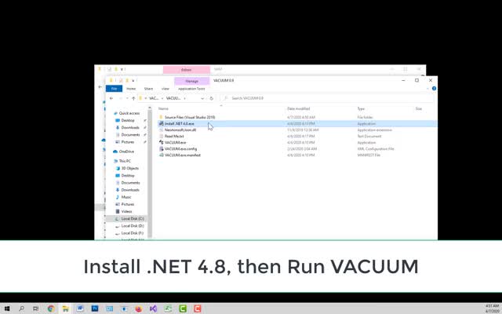Open the Explorer help icon
Screen dimensions: 502x314
click(x=434, y=89)
